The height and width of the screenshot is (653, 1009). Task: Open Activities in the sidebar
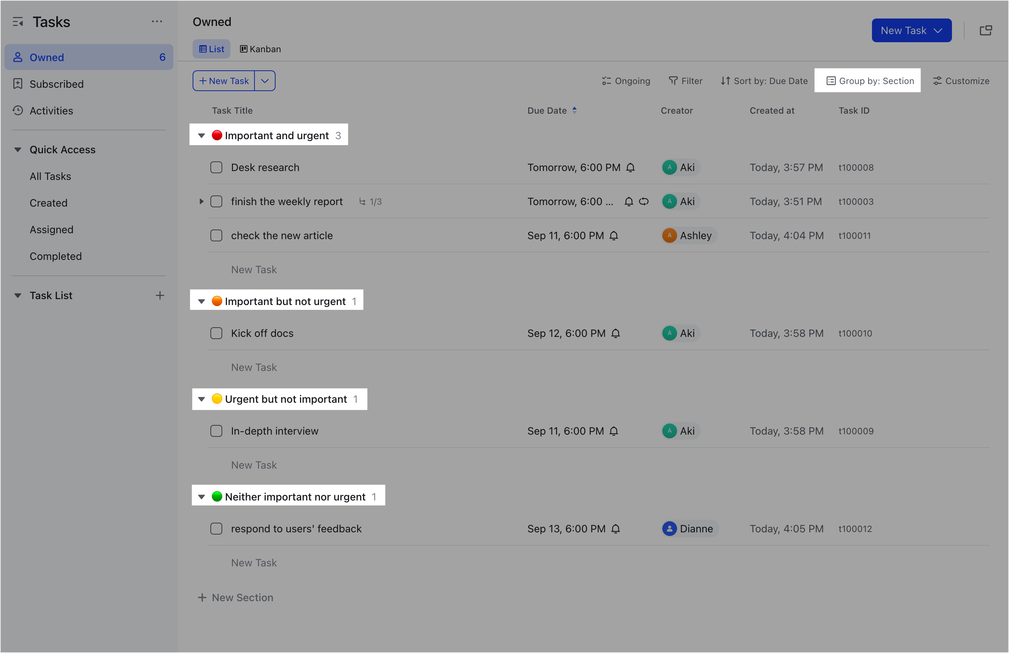(51, 111)
